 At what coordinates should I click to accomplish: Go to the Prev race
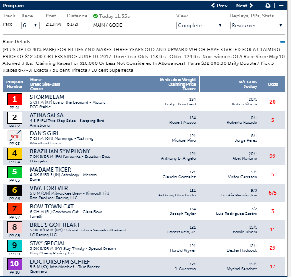coord(219,6)
